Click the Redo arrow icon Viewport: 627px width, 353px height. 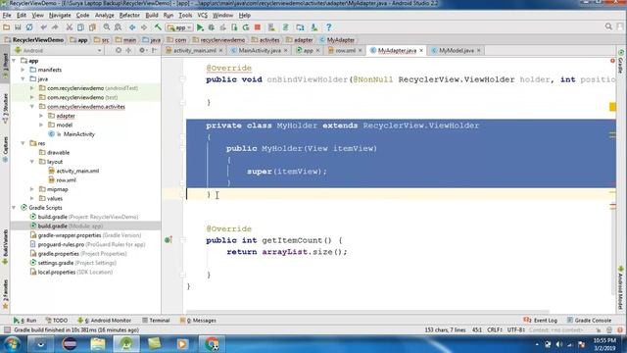(x=55, y=27)
